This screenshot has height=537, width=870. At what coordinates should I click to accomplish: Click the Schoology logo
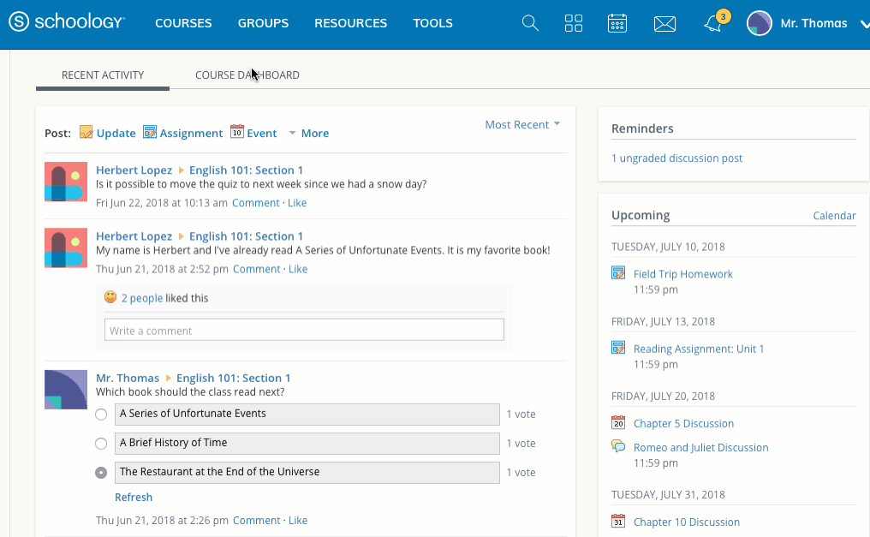point(67,23)
